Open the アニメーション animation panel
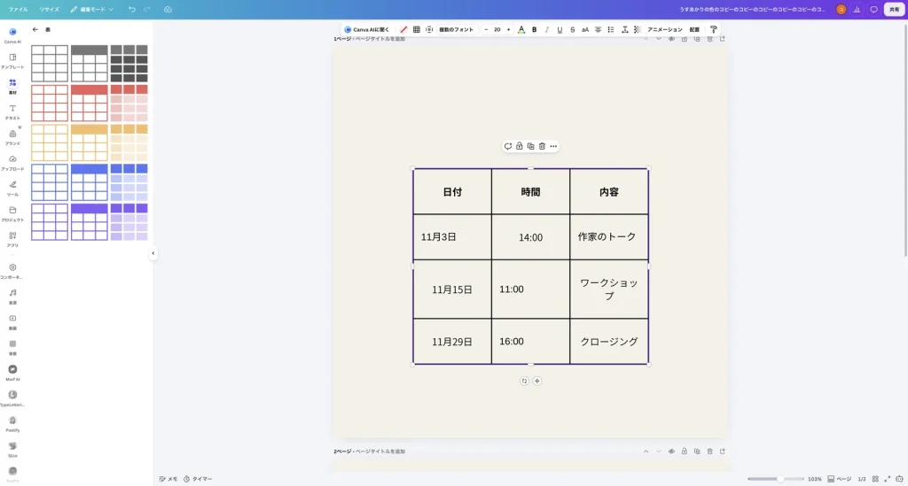Viewport: 908px width, 486px height. [x=665, y=29]
